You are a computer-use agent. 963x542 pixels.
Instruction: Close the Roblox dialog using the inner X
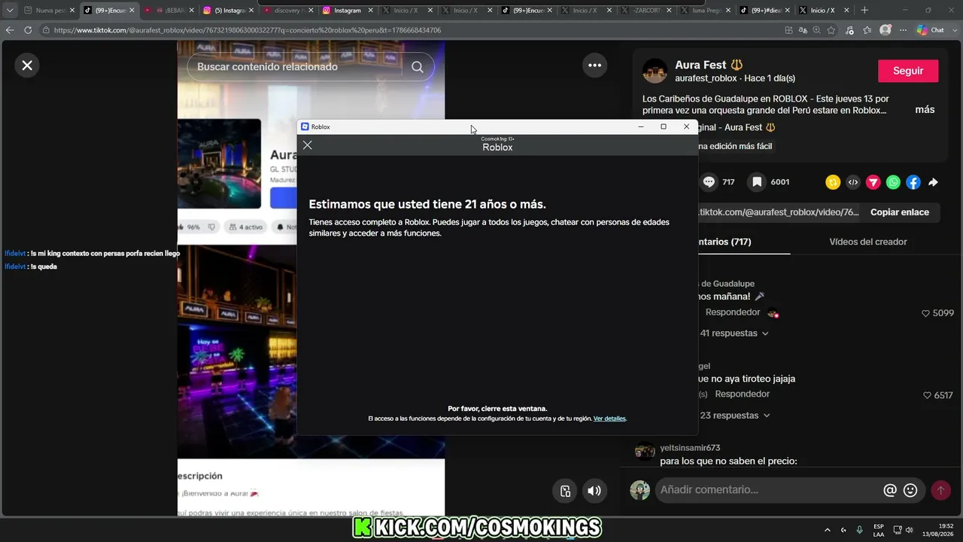(307, 145)
